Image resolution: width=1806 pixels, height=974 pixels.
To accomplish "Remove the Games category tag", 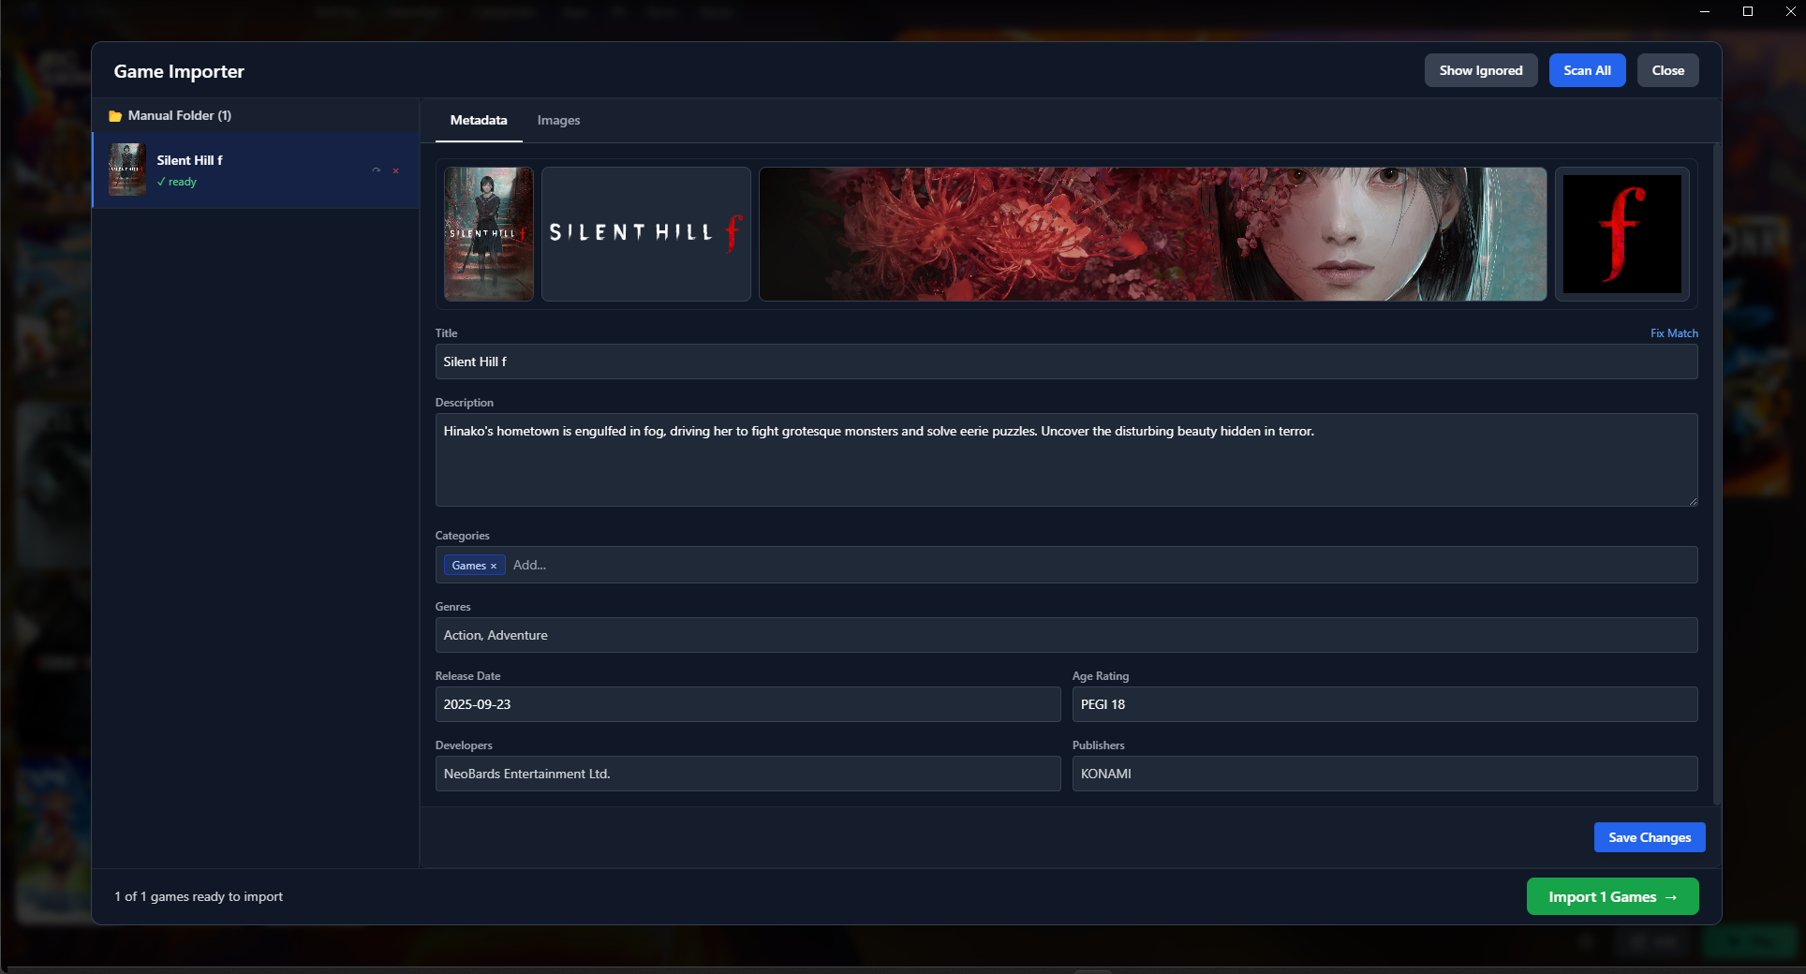I will (x=495, y=566).
